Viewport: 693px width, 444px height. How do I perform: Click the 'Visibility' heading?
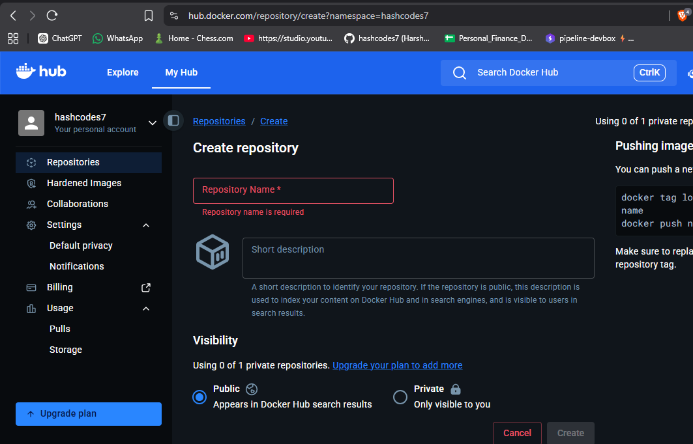tap(215, 340)
